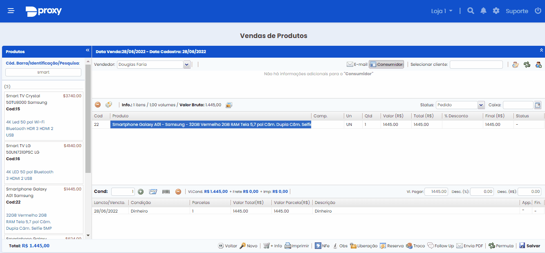Click the Qtd cell showing 1
The height and width of the screenshot is (253, 545).
click(x=371, y=125)
